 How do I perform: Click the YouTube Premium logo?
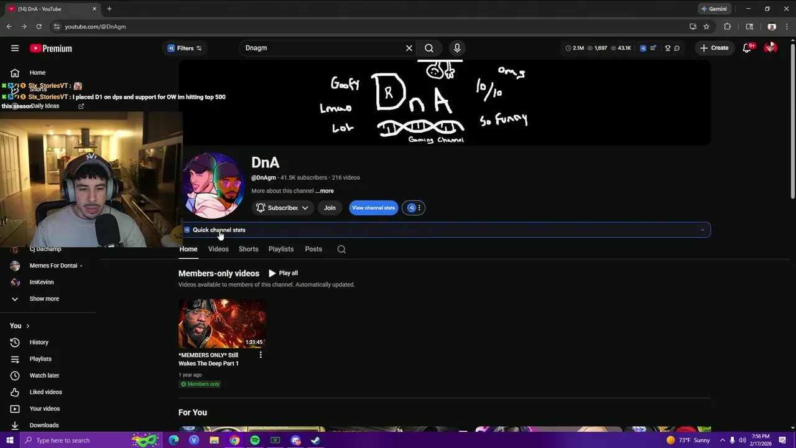point(51,48)
